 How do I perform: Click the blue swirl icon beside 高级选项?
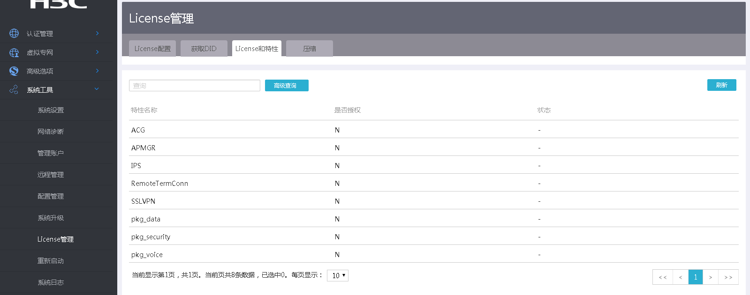(14, 71)
